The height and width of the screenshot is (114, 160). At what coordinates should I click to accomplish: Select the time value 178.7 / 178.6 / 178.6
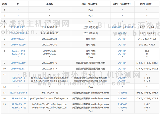(147, 98)
